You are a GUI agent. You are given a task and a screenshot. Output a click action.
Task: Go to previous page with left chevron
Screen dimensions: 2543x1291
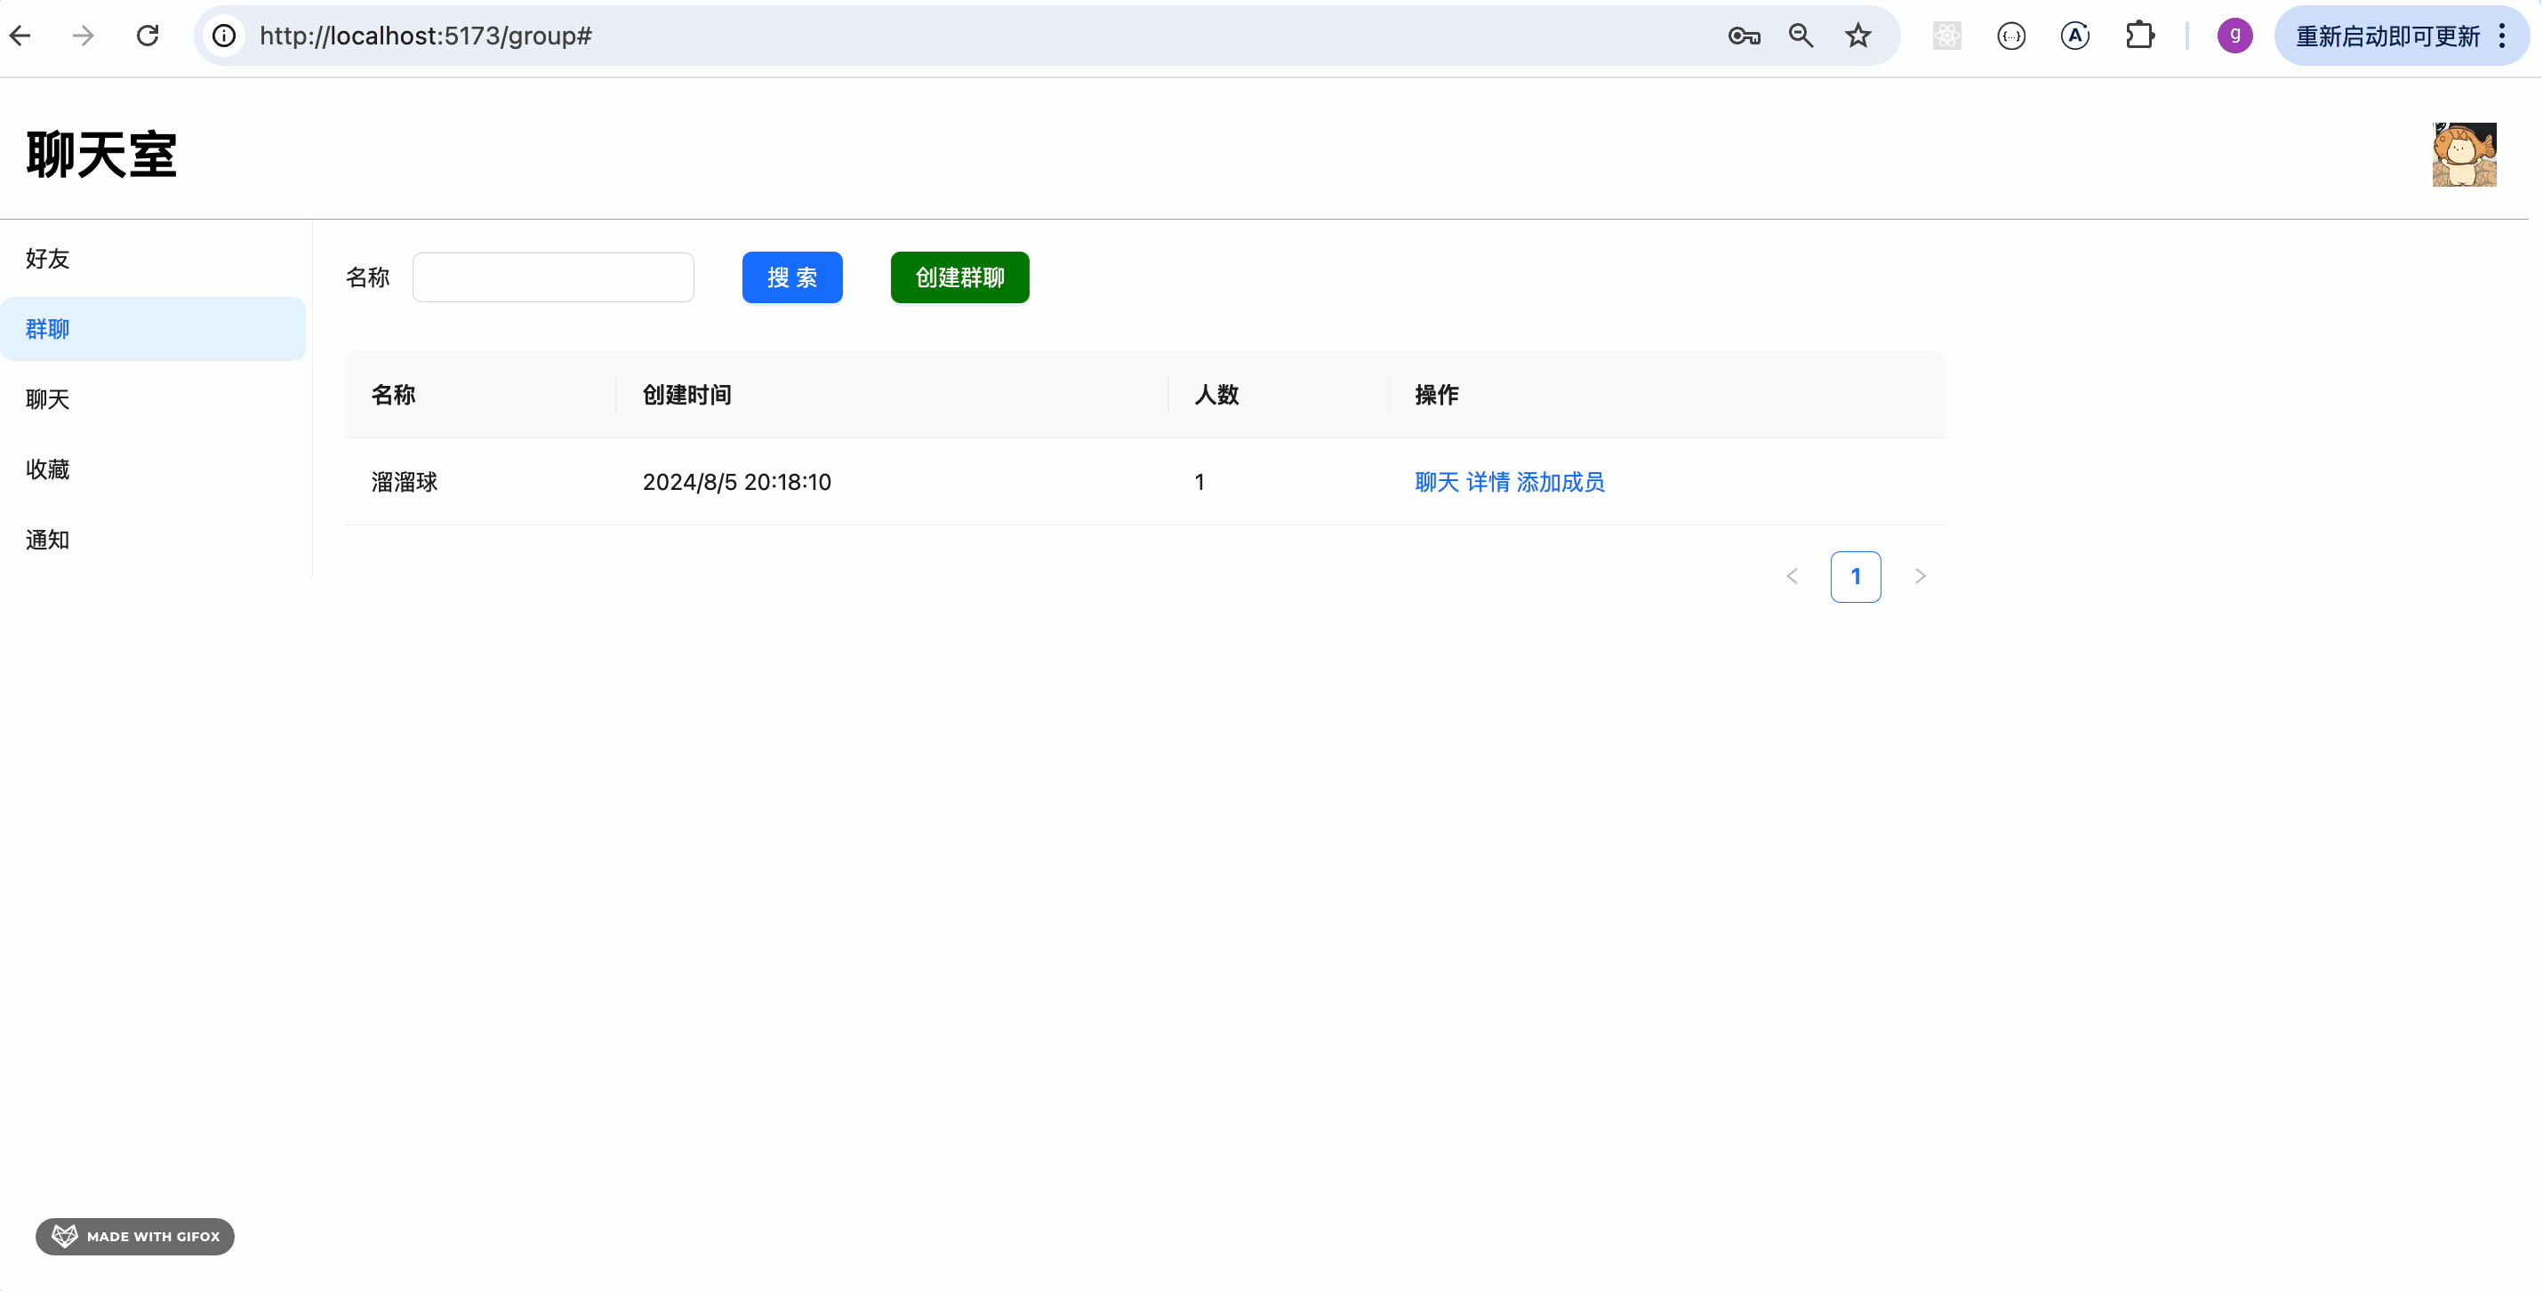point(1792,576)
